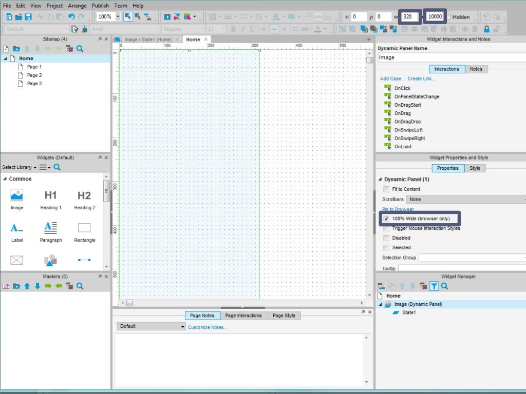
Task: Open the Default notes dropdown
Action: 151,326
